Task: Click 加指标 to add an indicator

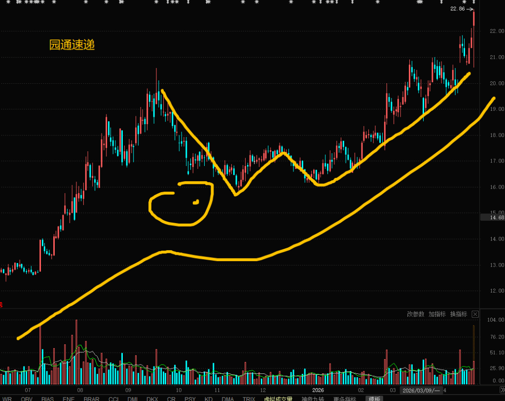Action: click(437, 314)
